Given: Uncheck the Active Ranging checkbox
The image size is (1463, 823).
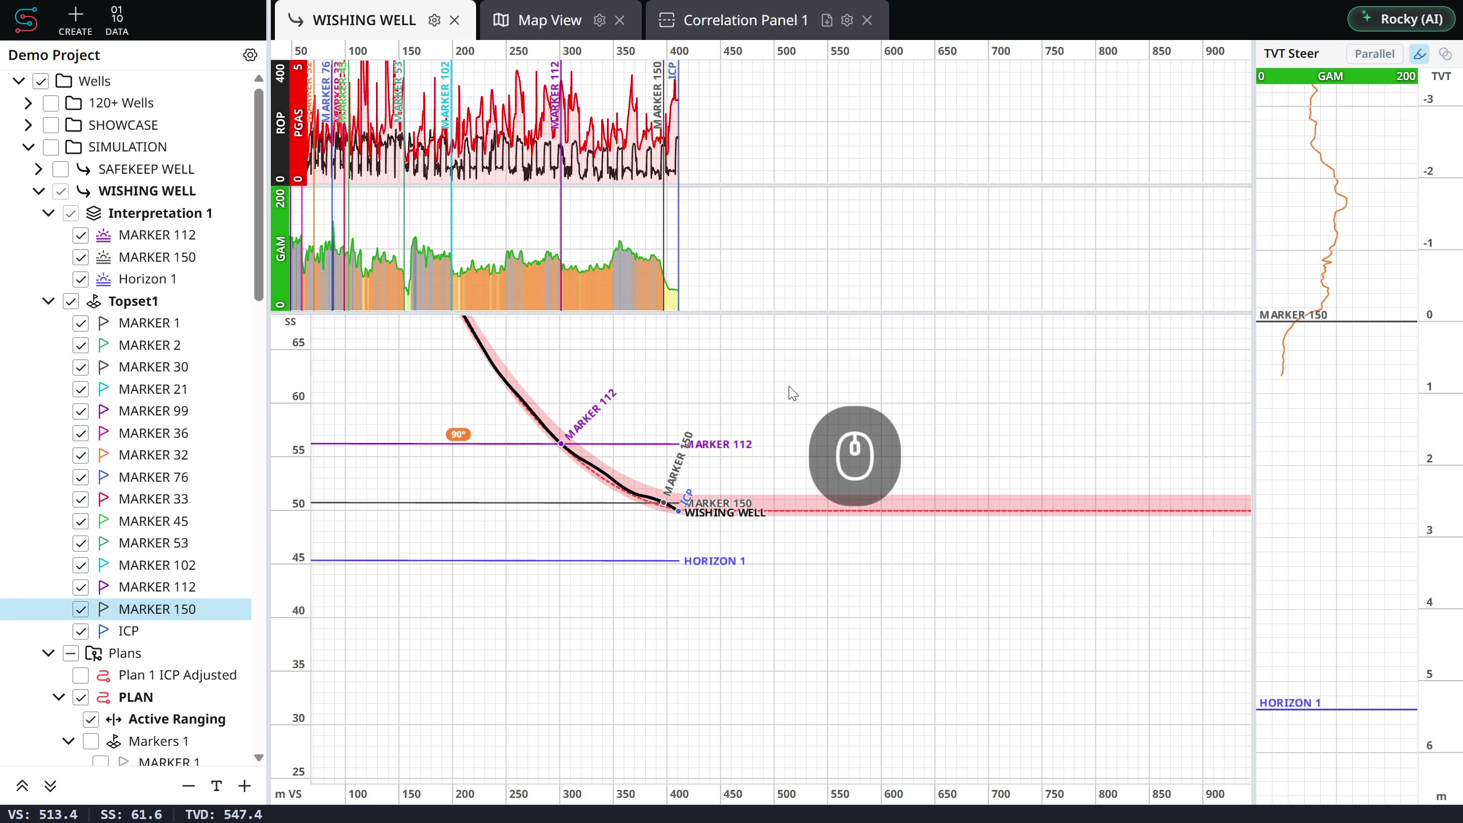Looking at the screenshot, I should pos(91,719).
